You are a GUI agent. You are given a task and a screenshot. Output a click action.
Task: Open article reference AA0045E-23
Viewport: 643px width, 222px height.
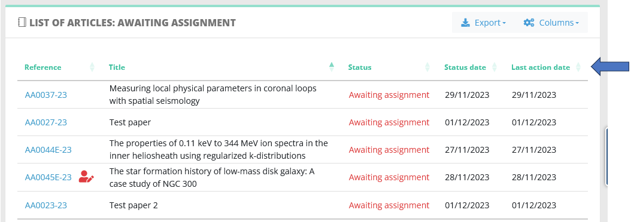48,177
